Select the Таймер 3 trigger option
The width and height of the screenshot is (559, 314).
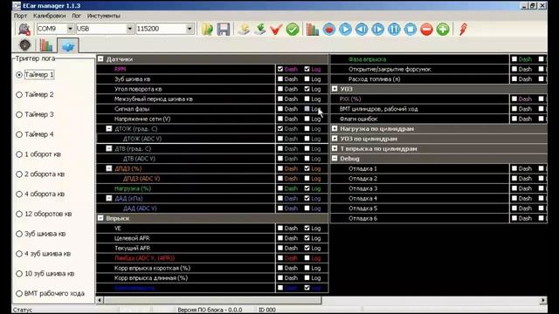19,114
